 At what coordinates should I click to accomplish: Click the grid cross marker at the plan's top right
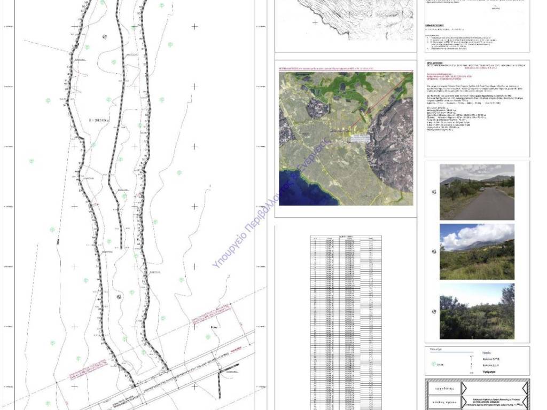[x=194, y=26]
